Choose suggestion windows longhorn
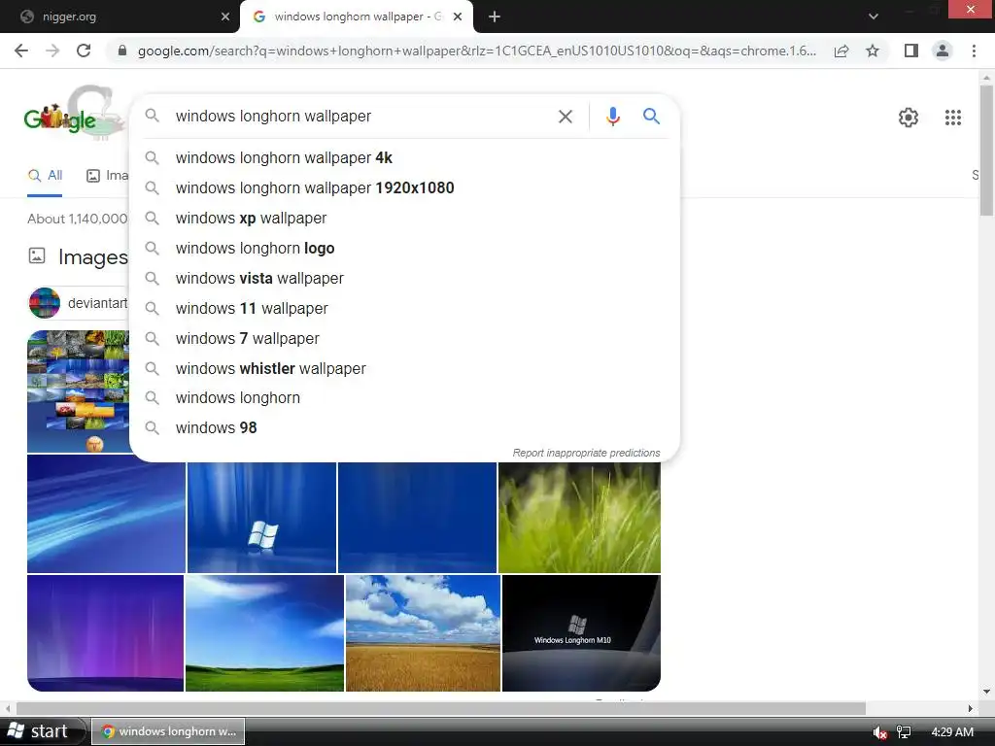995x746 pixels. point(404,397)
